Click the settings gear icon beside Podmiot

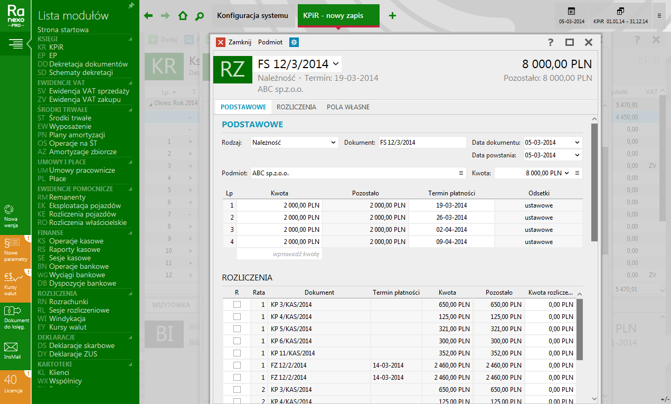294,42
